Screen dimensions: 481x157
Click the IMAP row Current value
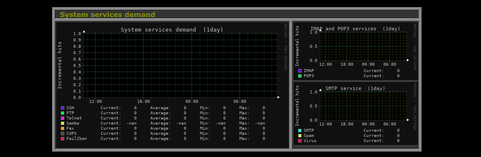tap(398, 71)
